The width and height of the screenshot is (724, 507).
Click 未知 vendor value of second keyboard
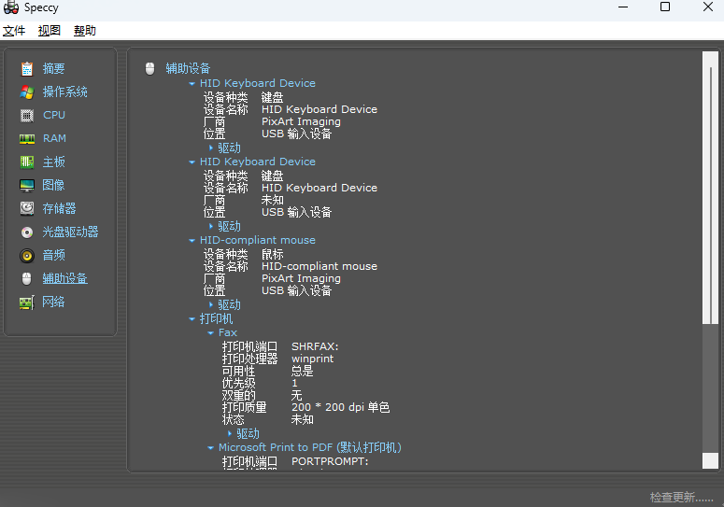(273, 200)
